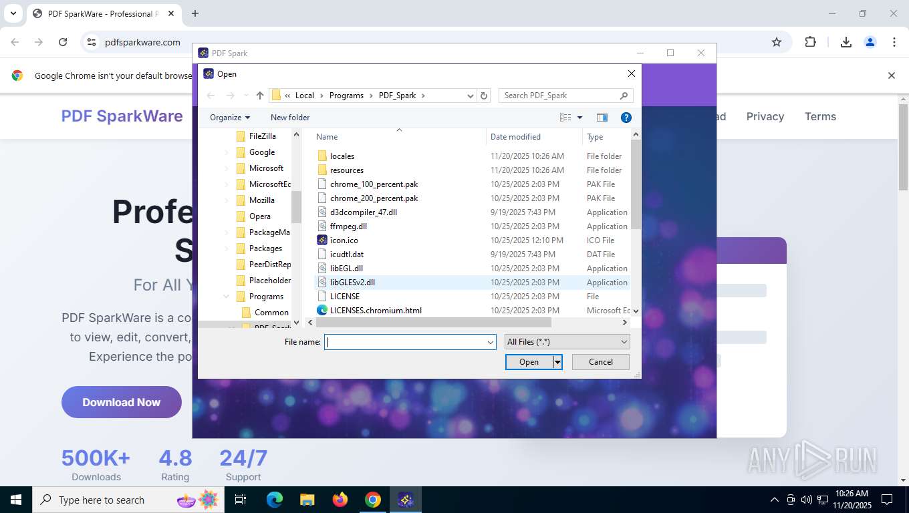Open the Organize menu

click(230, 118)
